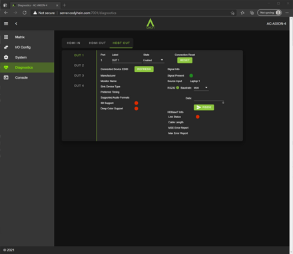The height and width of the screenshot is (254, 293).
Task: Click the Link Status red indicator
Action: [x=198, y=117]
